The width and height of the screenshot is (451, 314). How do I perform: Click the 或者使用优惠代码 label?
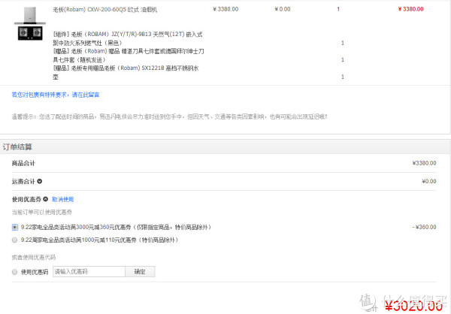(34, 258)
